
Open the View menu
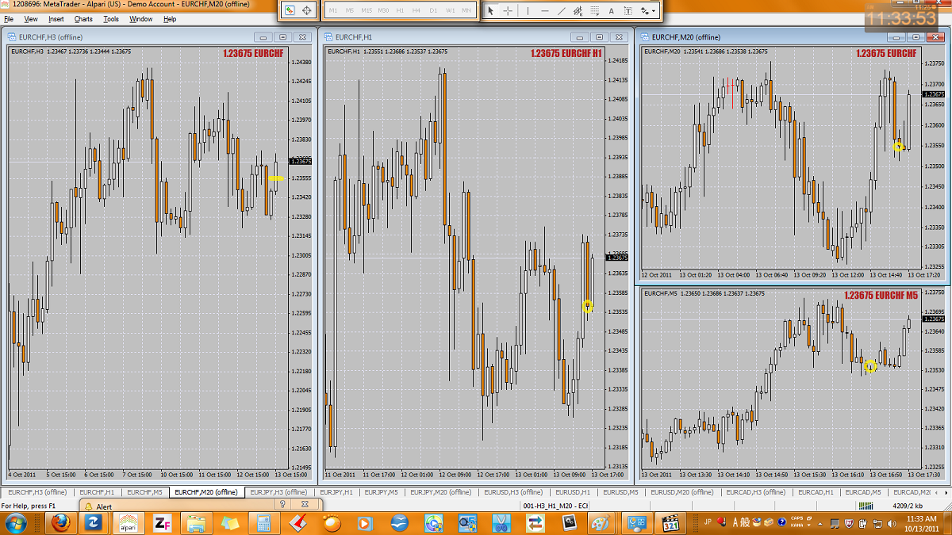[31, 19]
